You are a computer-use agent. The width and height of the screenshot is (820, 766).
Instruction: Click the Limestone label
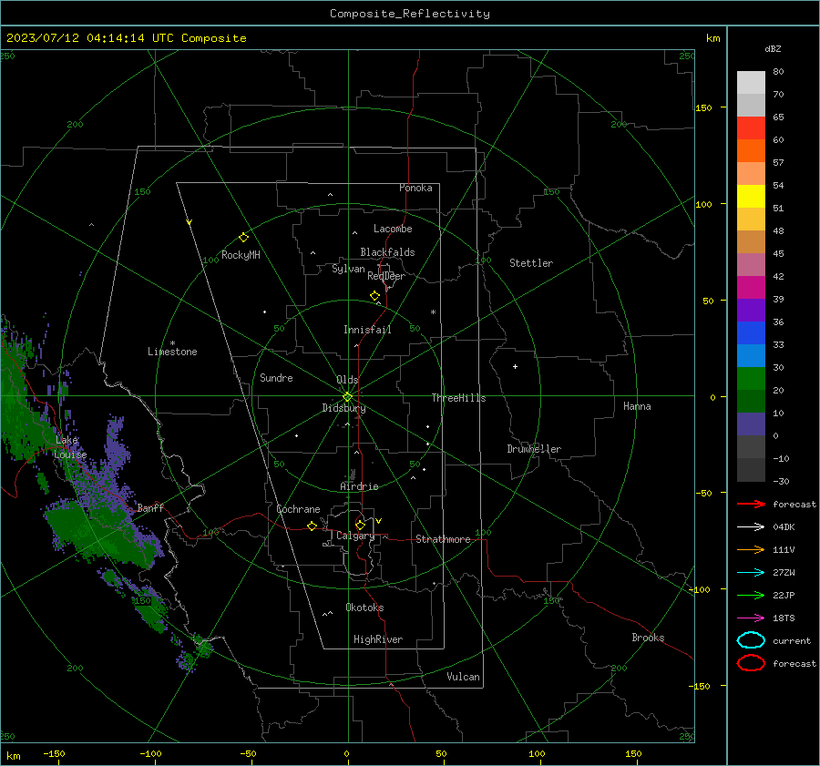pyautogui.click(x=172, y=352)
